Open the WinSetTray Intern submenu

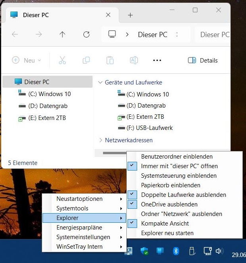click(x=84, y=247)
